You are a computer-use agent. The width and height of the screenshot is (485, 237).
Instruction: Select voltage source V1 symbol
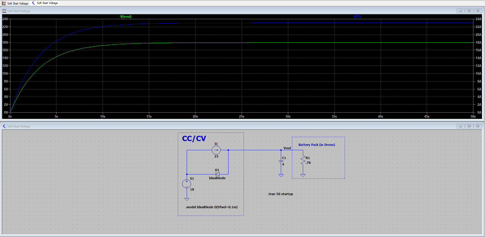pyautogui.click(x=187, y=184)
